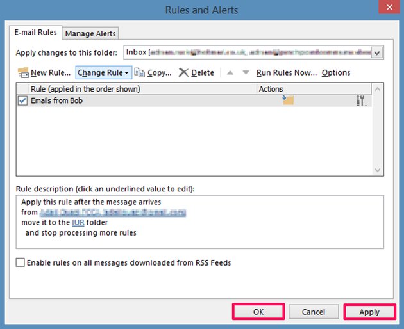
Task: Click the Actions column header
Action: tap(314, 89)
